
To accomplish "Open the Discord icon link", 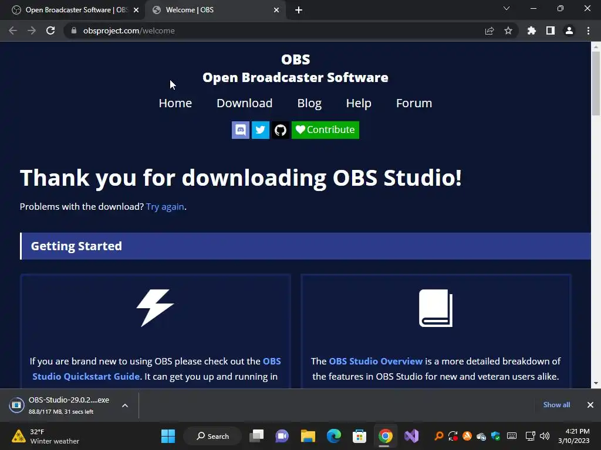I will [240, 130].
